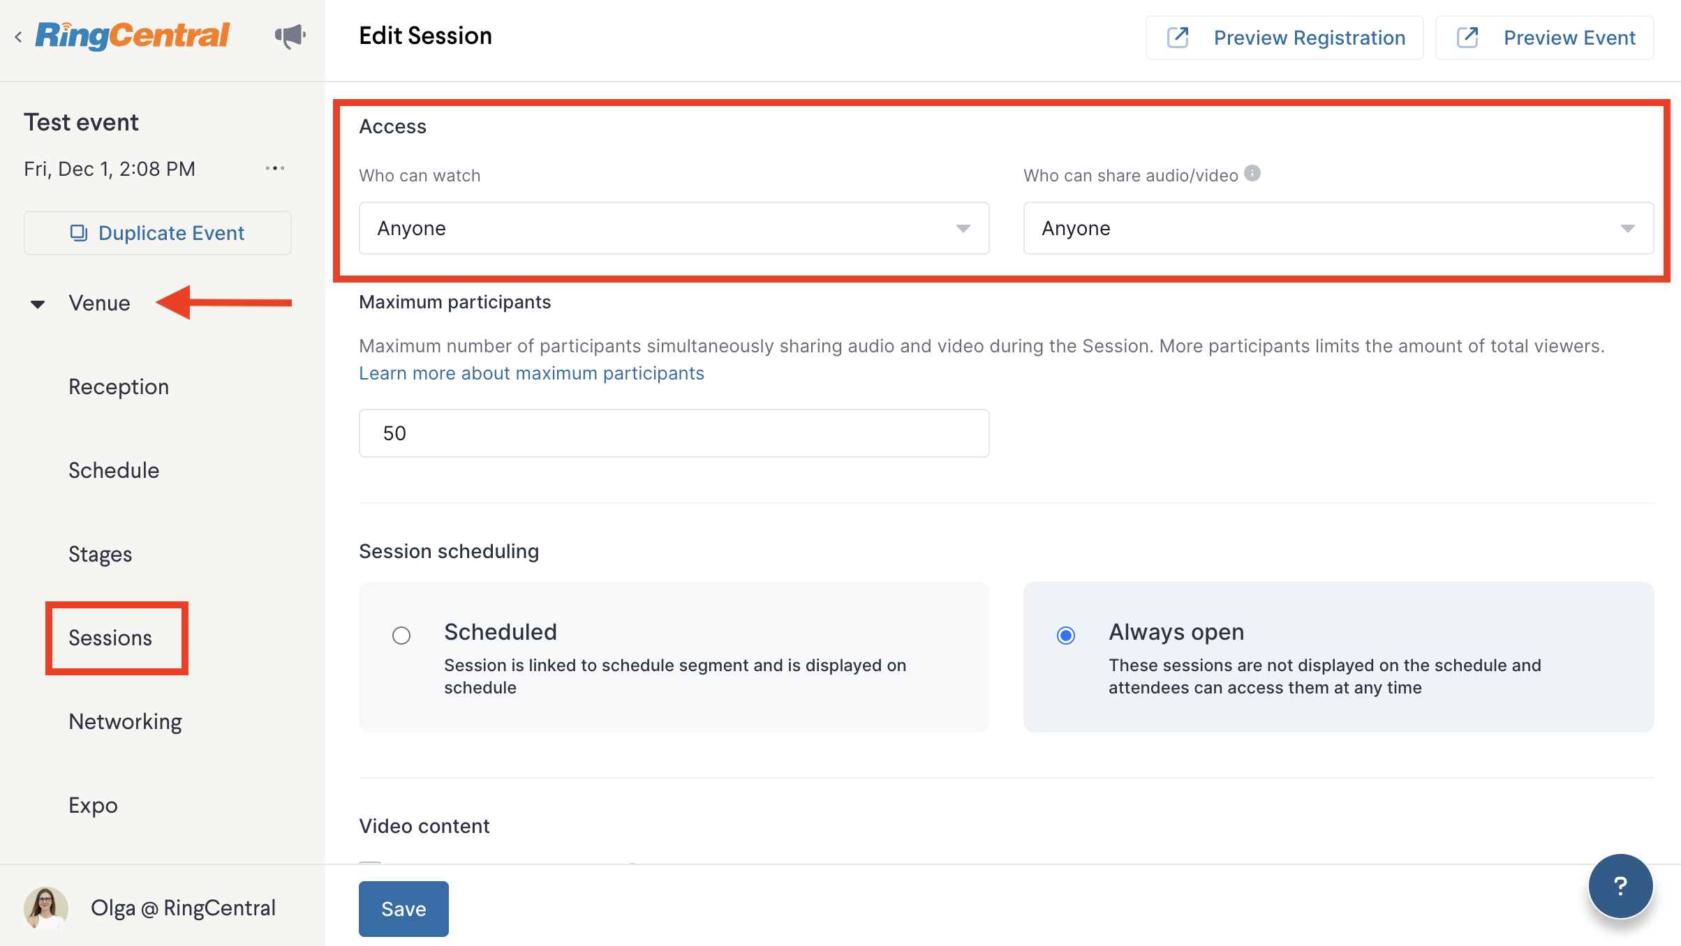Screen dimensions: 1681x946
Task: Open the three-dots event options menu
Action: (275, 168)
